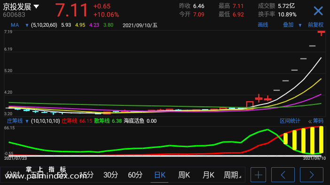Click the last yellow bar in 庄筹线 chart
Image resolution: width=330 pixels, height=185 pixels.
click(x=321, y=140)
